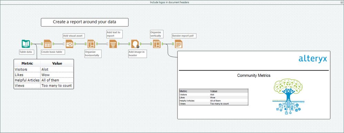Image resolution: width=344 pixels, height=133 pixels.
Task: Click the 'Metric' header in the data table
Action: 27,63
